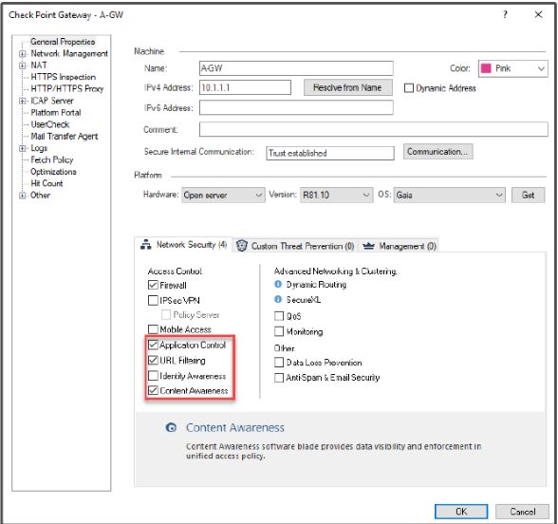Click the SecureXL label
The height and width of the screenshot is (524, 558).
(x=304, y=300)
